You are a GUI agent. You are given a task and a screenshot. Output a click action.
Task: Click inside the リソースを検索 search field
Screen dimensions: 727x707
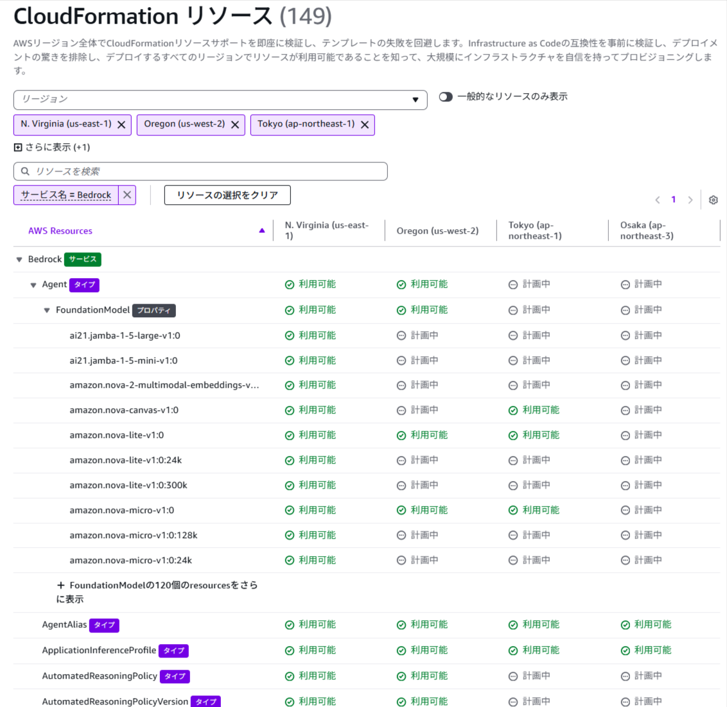pos(200,171)
